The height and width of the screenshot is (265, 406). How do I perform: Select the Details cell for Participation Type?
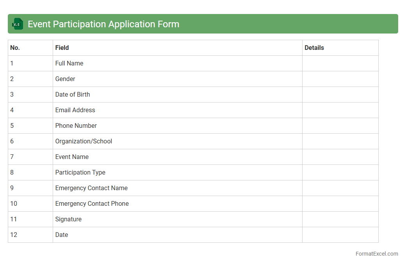pyautogui.click(x=340, y=172)
